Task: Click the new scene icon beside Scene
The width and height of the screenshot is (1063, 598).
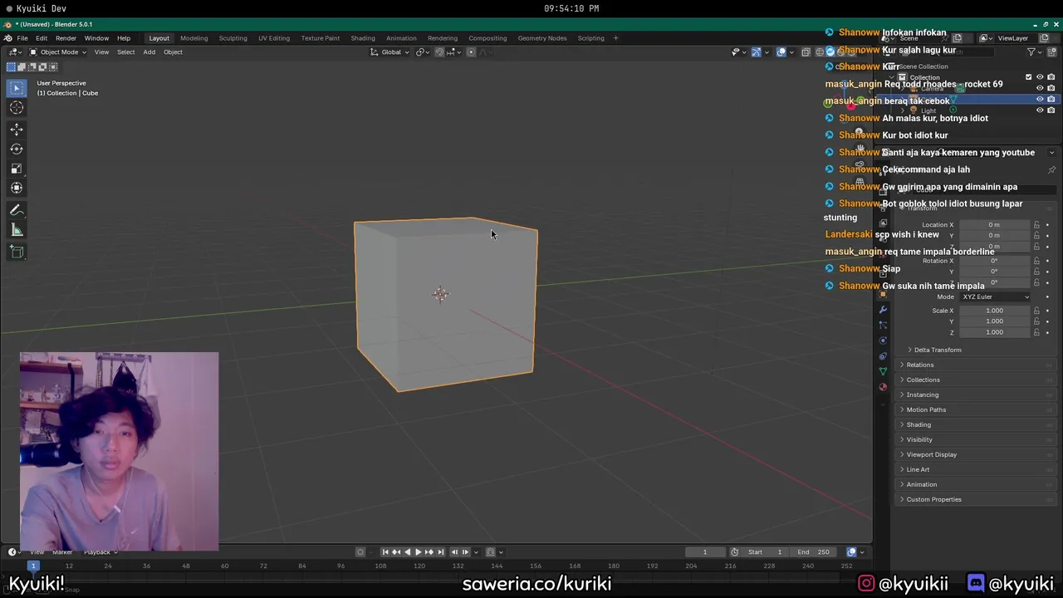Action: [x=957, y=38]
